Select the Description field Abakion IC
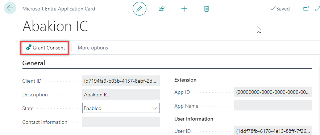320x135 pixels. coord(121,95)
